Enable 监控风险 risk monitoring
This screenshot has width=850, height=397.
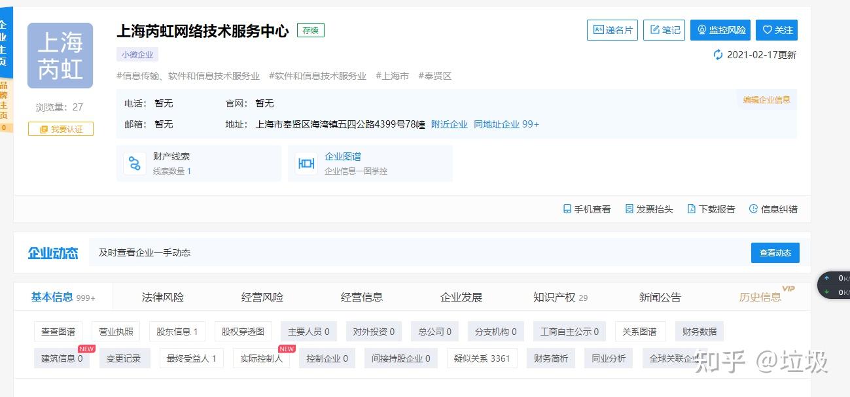tap(720, 30)
